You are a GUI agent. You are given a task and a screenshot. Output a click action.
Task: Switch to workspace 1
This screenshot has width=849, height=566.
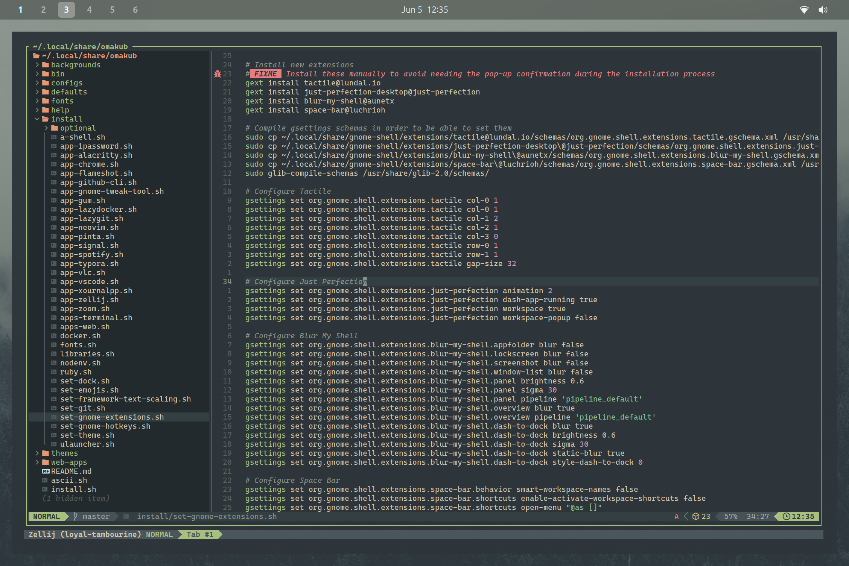coord(20,10)
